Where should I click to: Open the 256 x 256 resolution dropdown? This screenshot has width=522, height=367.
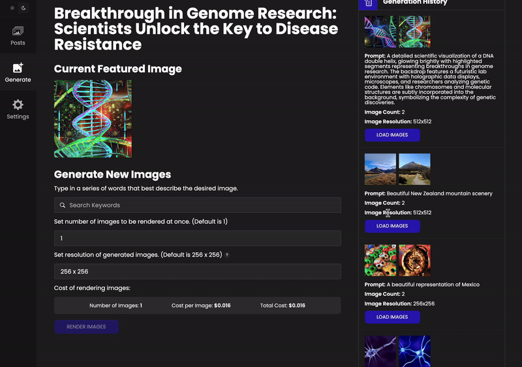coord(198,272)
